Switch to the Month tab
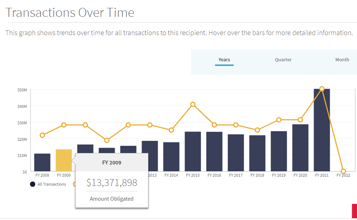The image size is (357, 220). (x=342, y=60)
